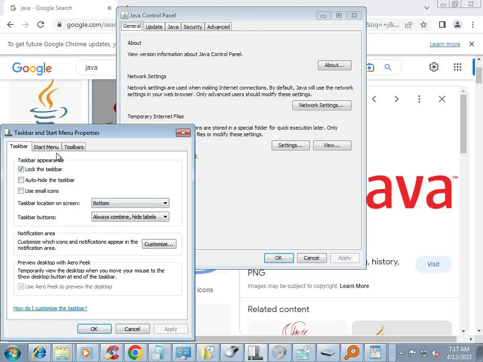Click the Learn more link in Chrome infobar
Viewport: 483px width, 362px height.
tap(445, 44)
